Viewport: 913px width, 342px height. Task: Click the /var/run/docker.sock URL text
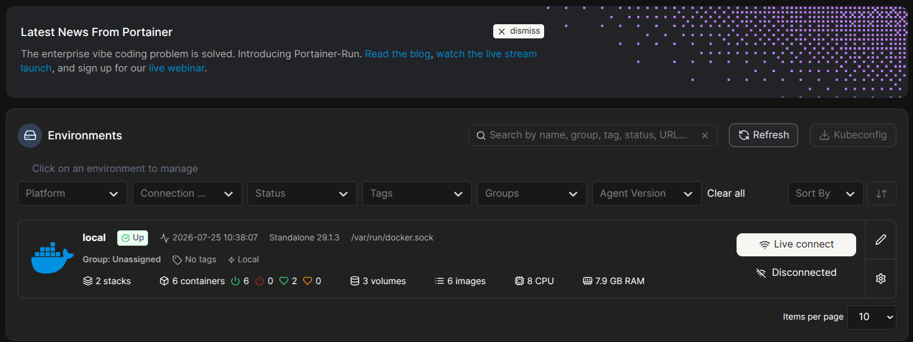point(393,237)
